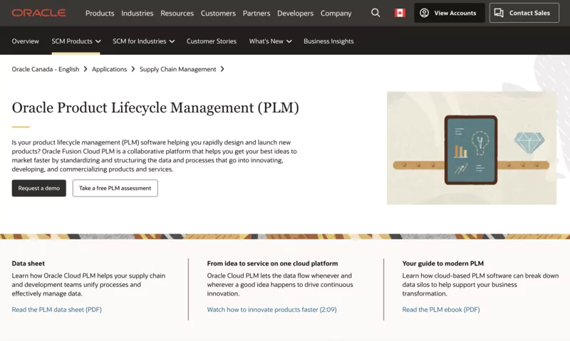Open the Products menu
Image resolution: width=570 pixels, height=341 pixels.
[x=100, y=13]
